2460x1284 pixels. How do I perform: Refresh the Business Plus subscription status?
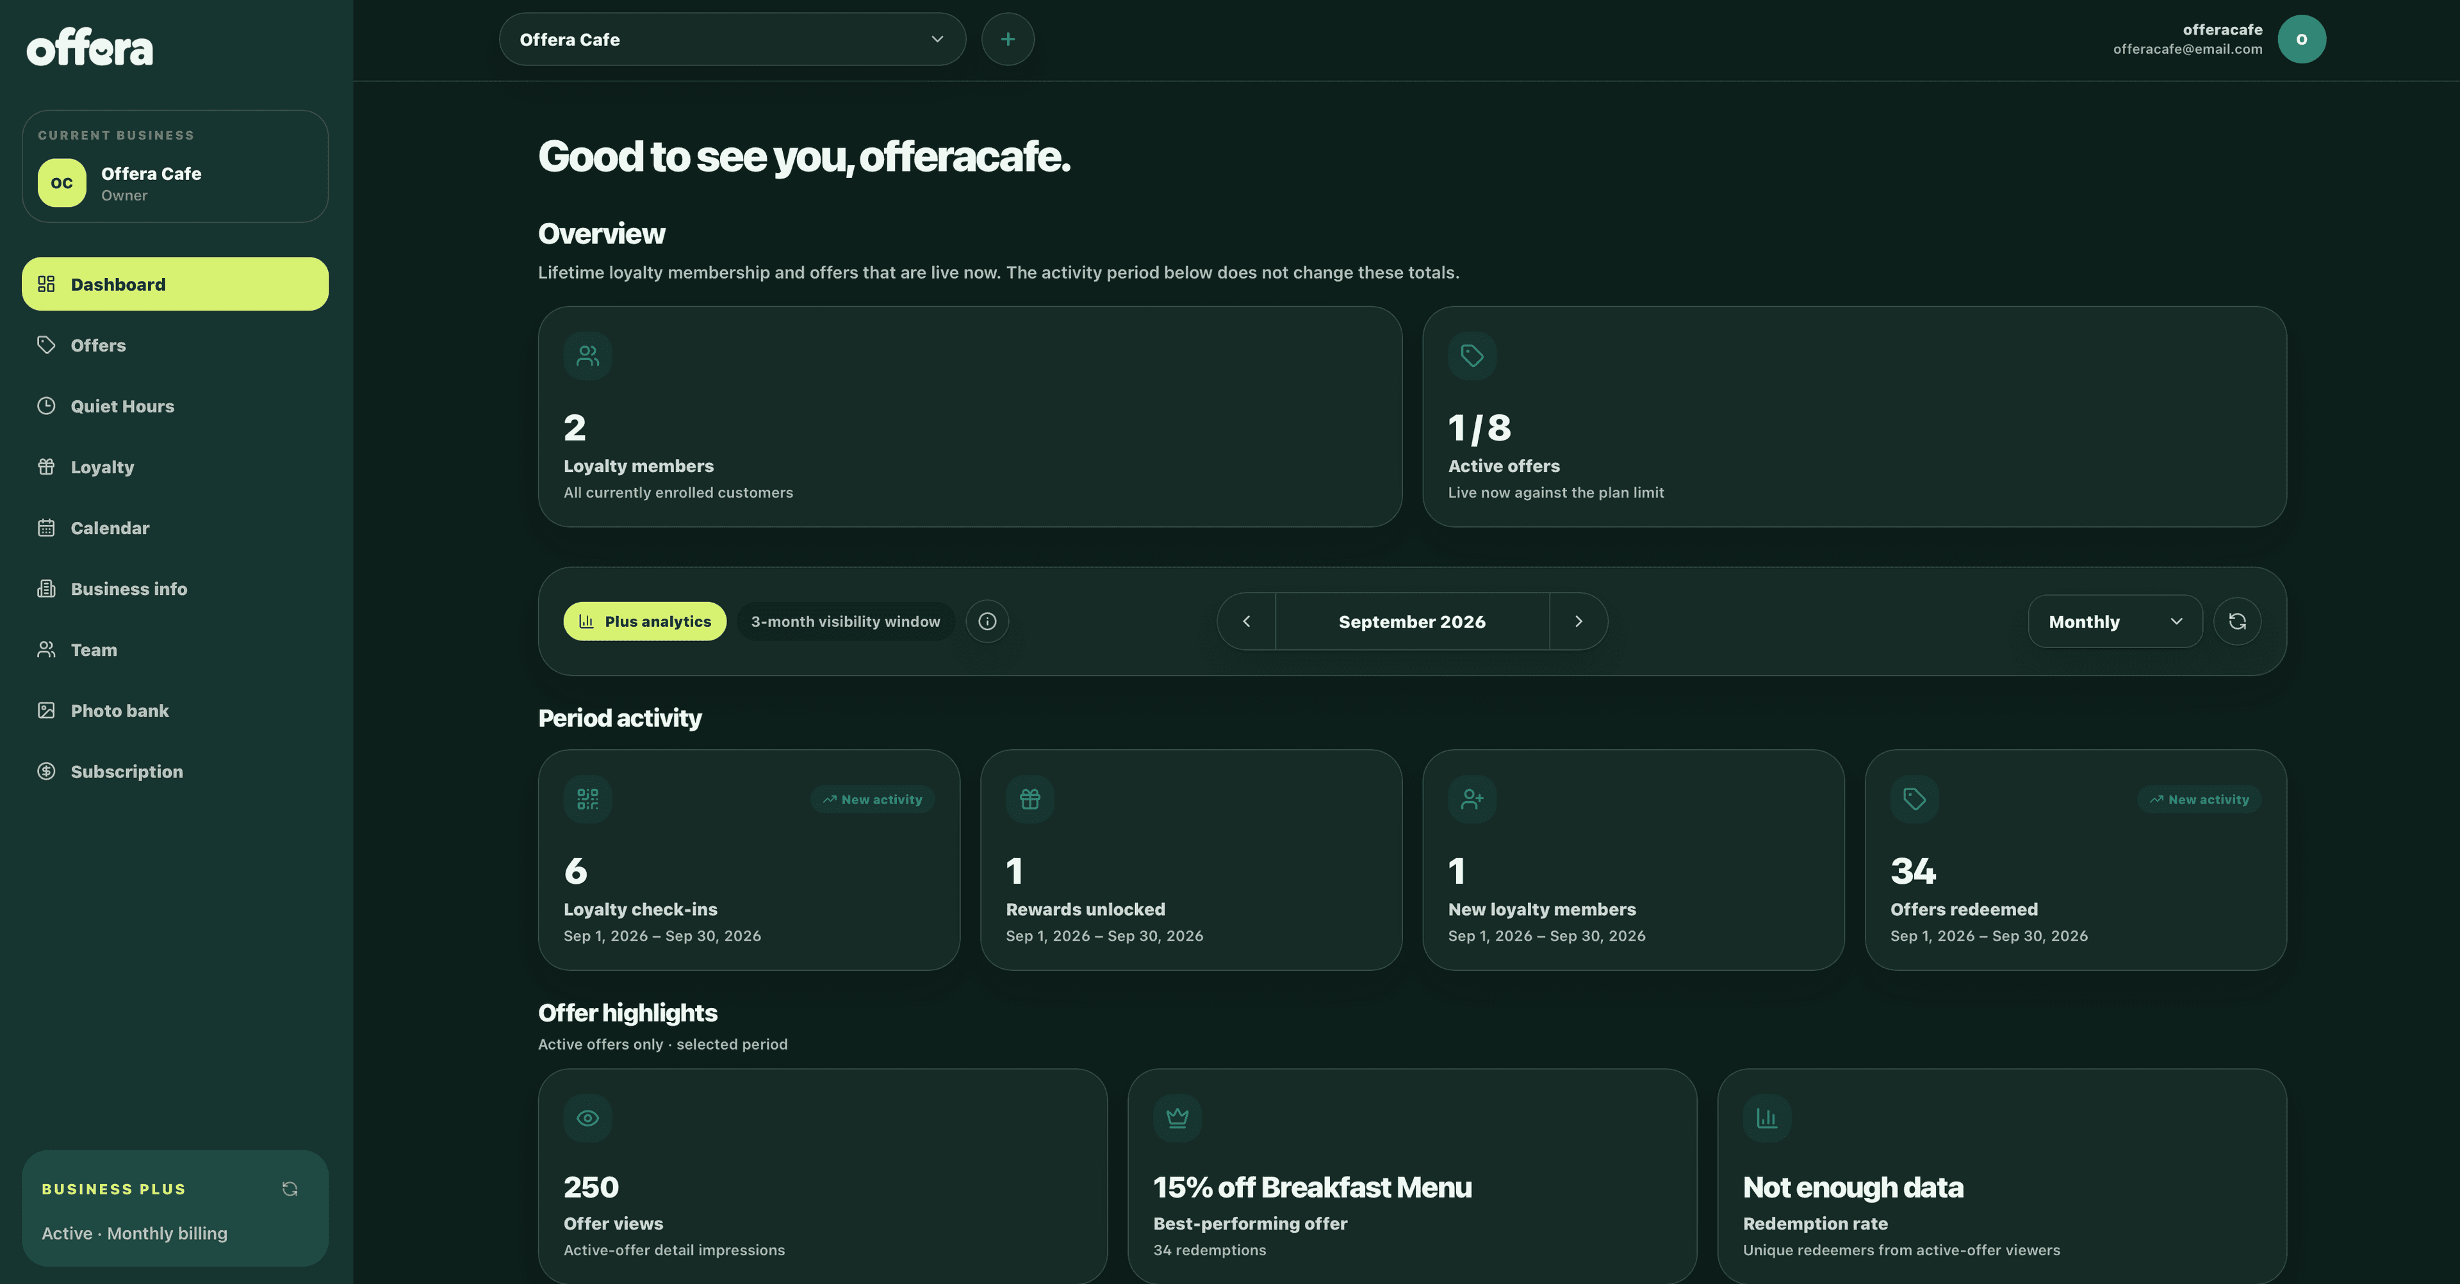(290, 1189)
